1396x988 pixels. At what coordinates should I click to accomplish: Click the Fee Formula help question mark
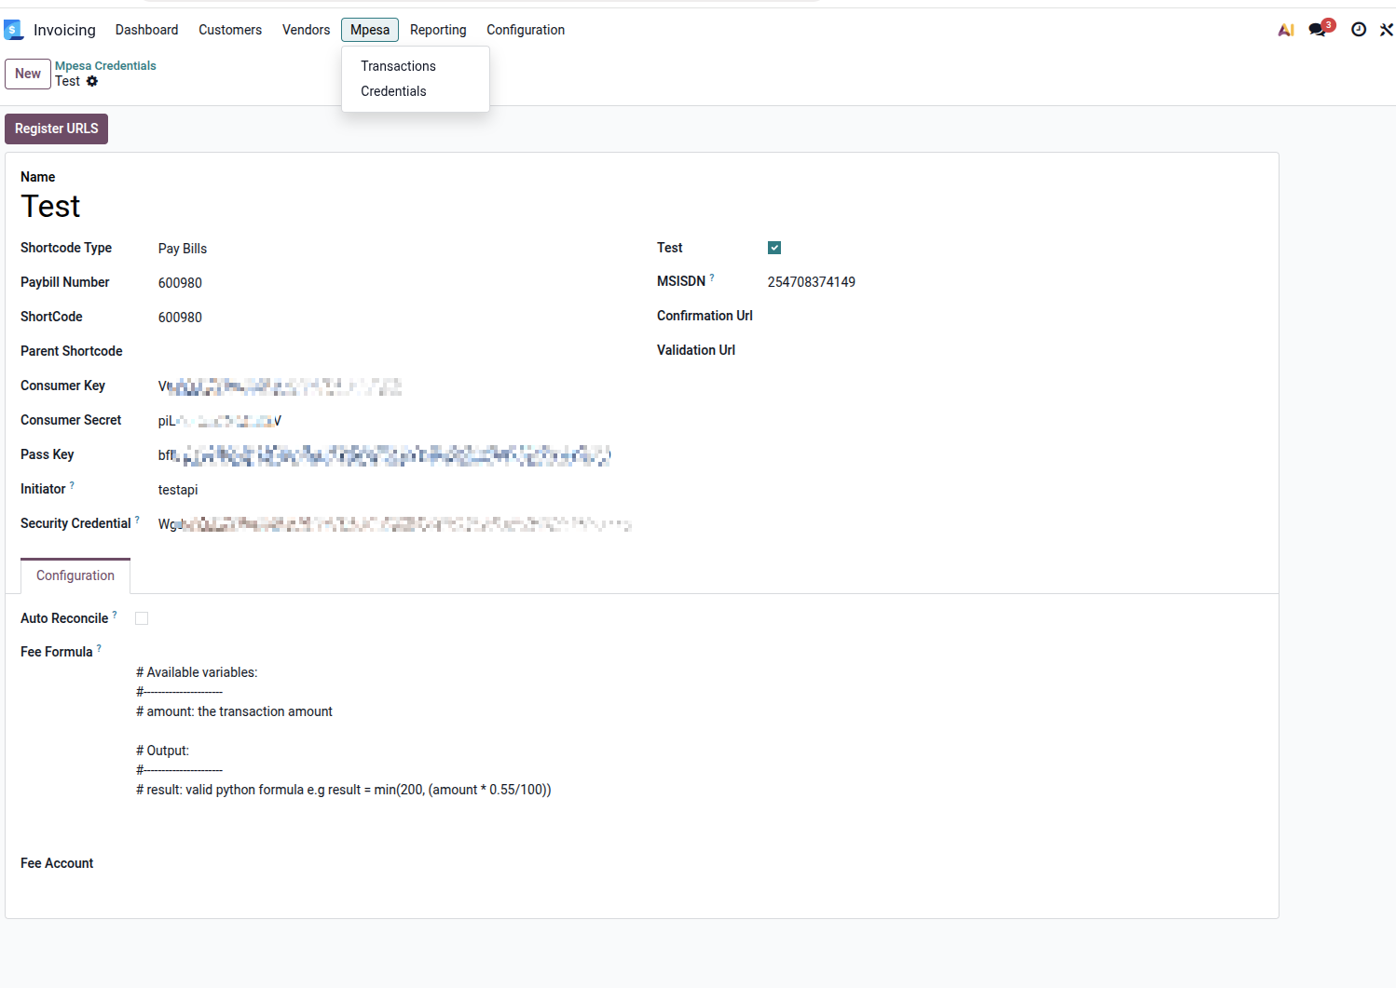point(99,648)
